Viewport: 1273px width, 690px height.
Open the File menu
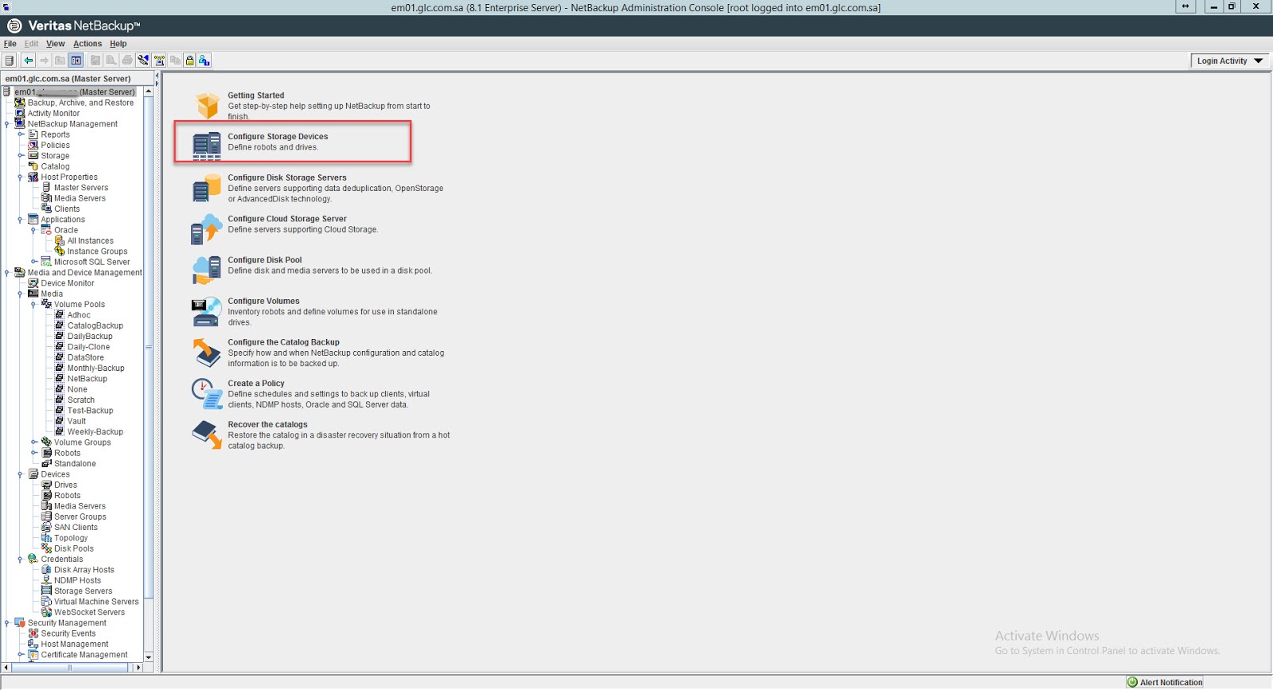click(x=10, y=44)
